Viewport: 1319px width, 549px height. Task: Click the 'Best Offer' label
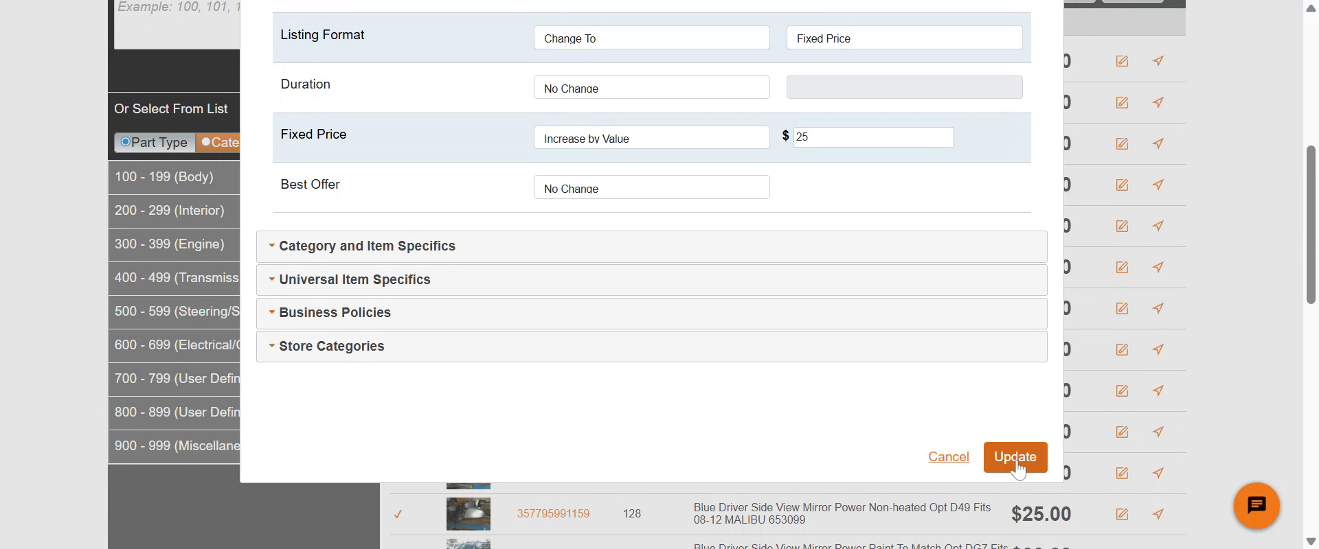[x=310, y=185]
